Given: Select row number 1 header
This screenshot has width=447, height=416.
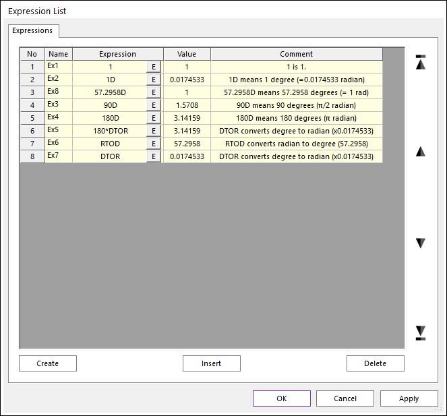Looking at the screenshot, I should click(32, 67).
